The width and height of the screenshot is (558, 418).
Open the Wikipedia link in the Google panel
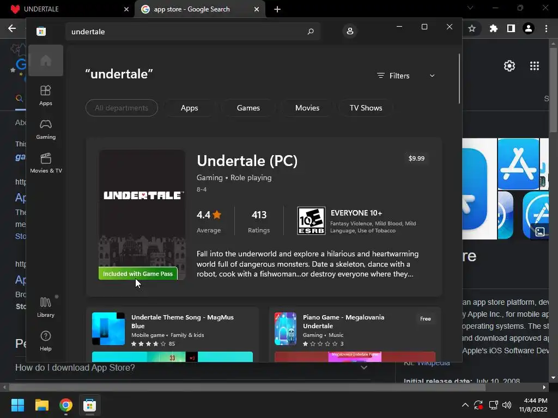tap(433, 363)
